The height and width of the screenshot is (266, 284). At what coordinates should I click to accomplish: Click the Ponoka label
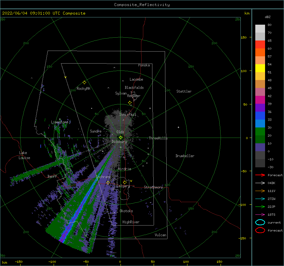[x=144, y=65]
